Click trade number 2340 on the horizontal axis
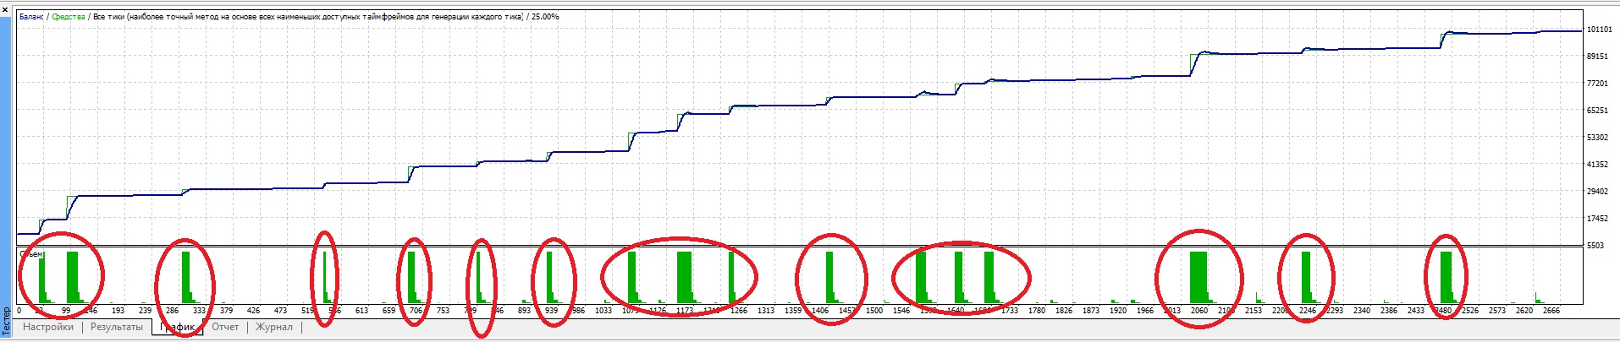 tap(1362, 311)
